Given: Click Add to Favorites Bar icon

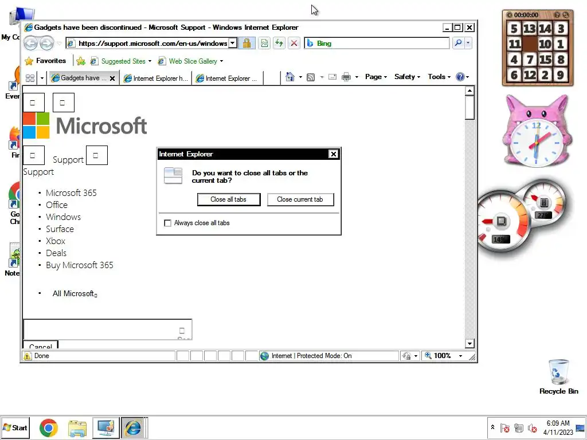Looking at the screenshot, I should (81, 61).
